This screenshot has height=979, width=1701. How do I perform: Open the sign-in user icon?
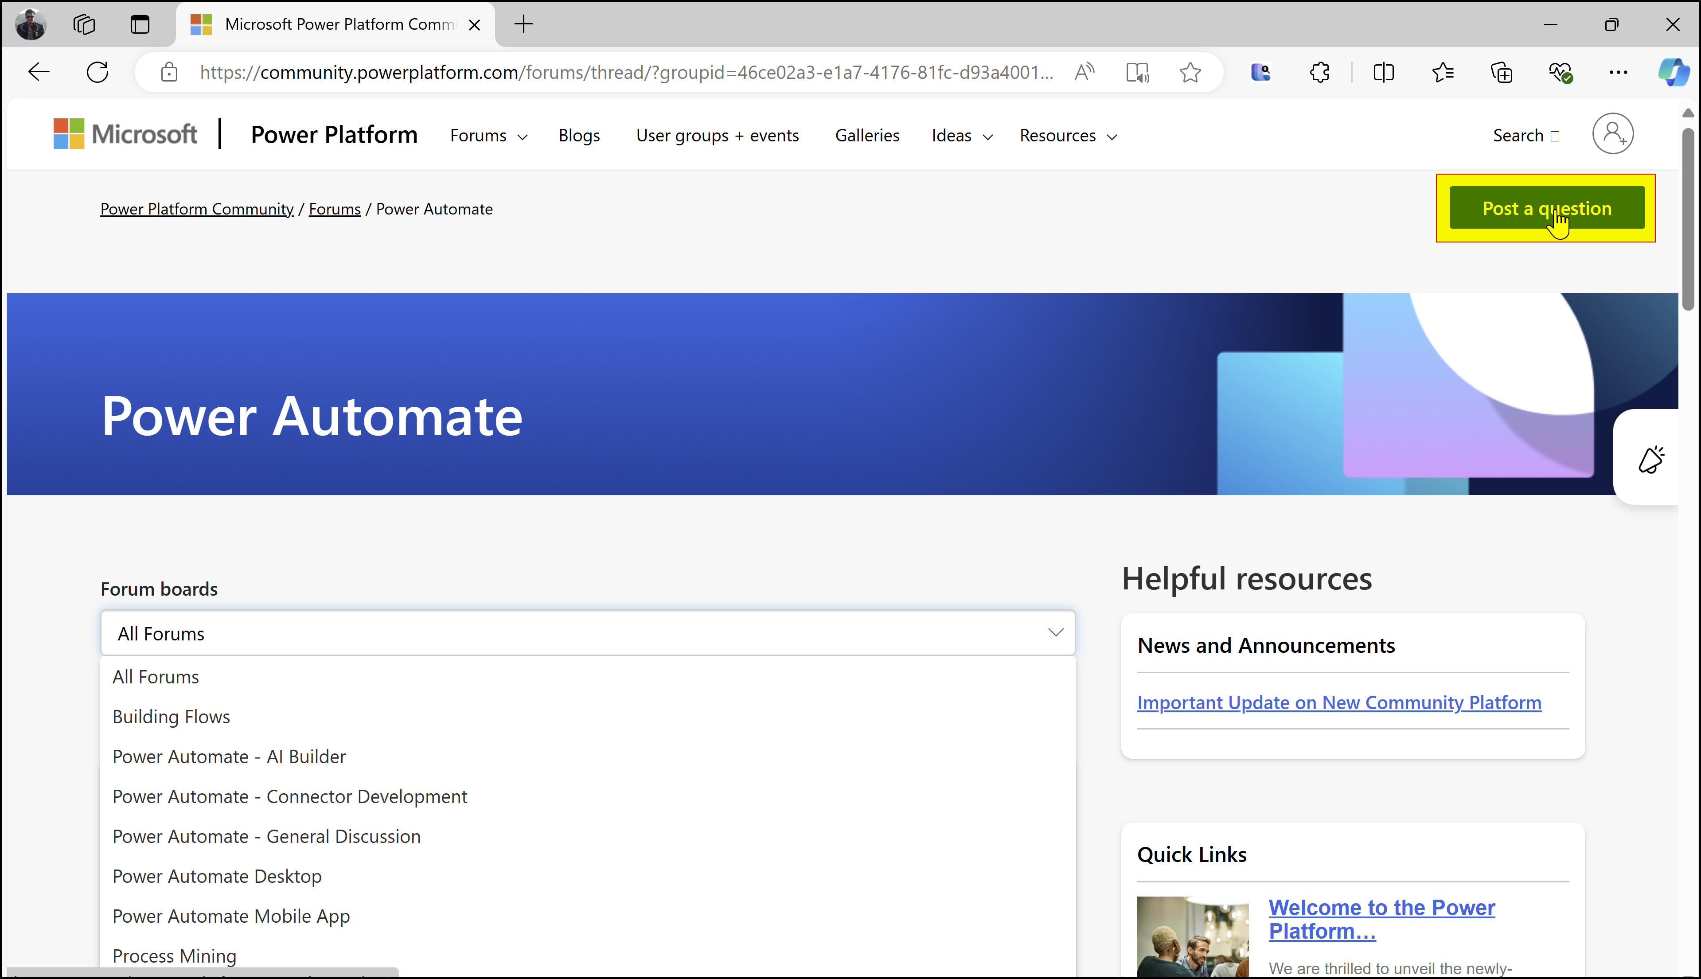coord(1613,134)
